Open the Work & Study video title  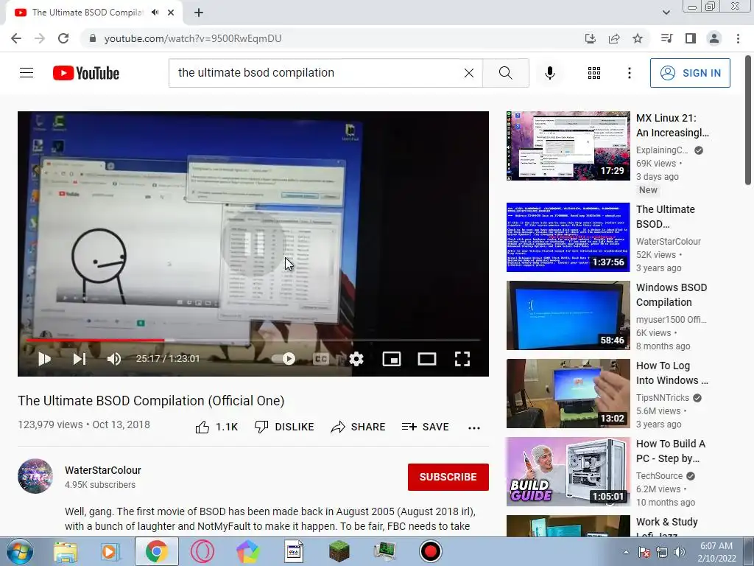click(x=667, y=528)
